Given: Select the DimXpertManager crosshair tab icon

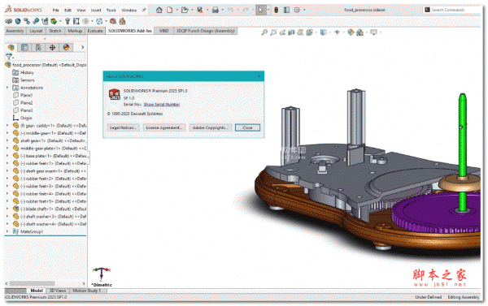Looking at the screenshot, I should click(x=52, y=47).
